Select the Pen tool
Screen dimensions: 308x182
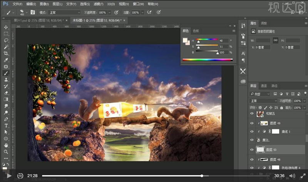(x=6, y=119)
